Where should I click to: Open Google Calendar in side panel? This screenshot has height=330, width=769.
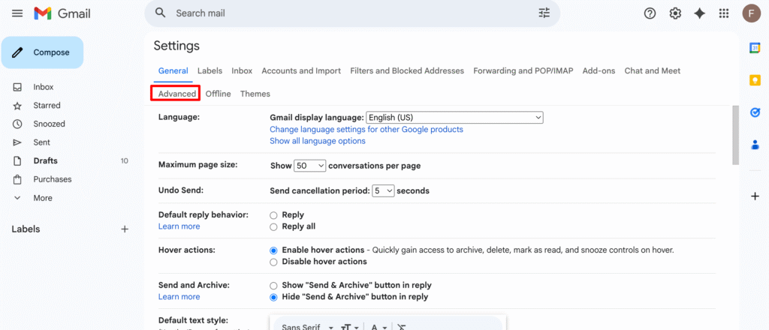click(x=755, y=48)
